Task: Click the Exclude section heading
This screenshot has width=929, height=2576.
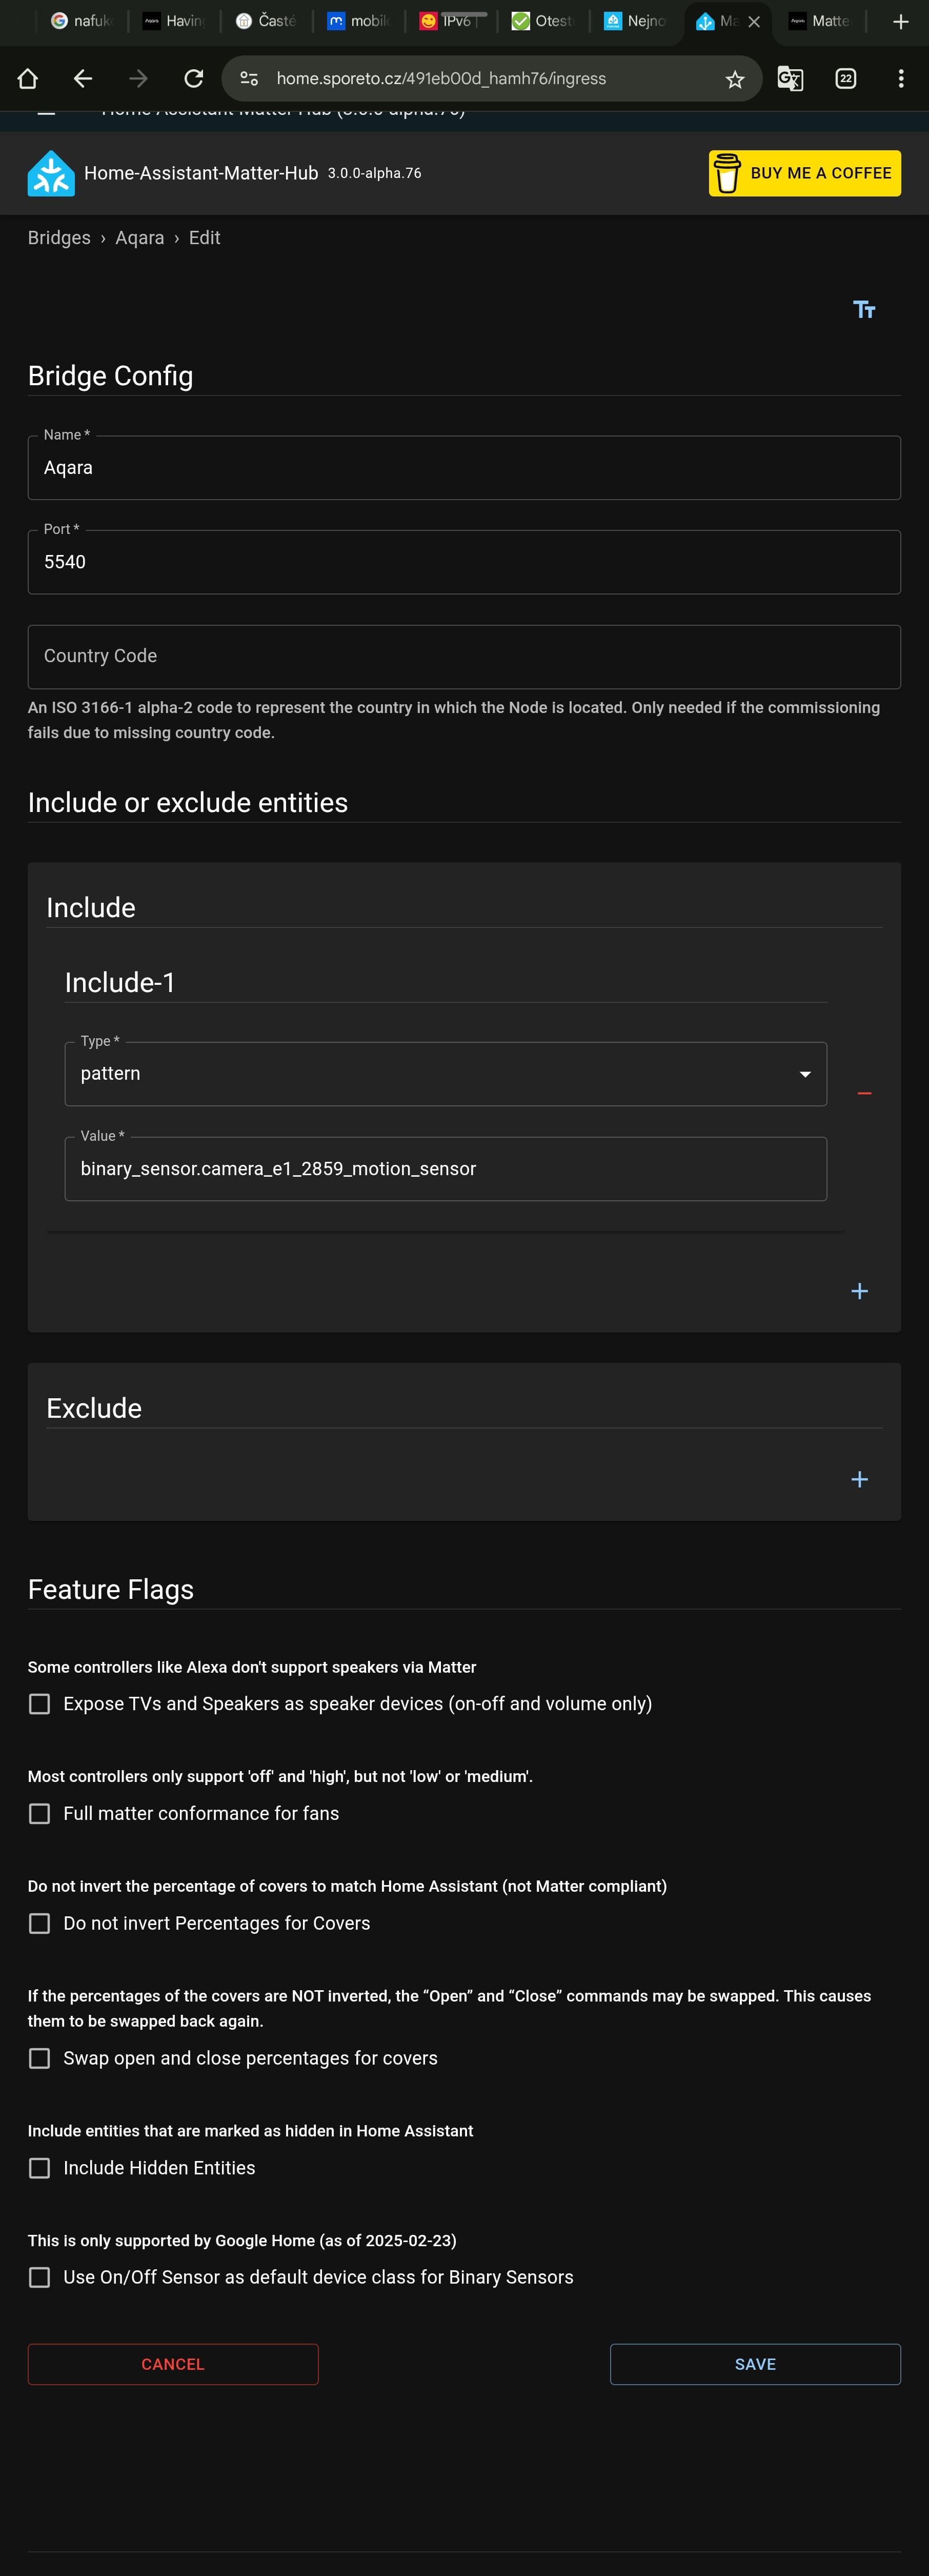Action: [x=94, y=1408]
